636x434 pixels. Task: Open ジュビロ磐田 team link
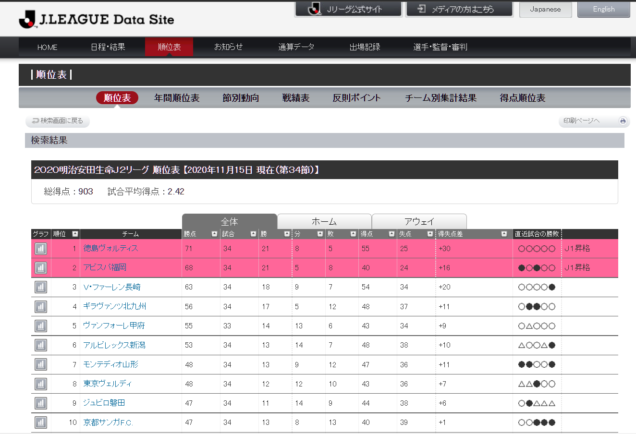click(x=104, y=403)
